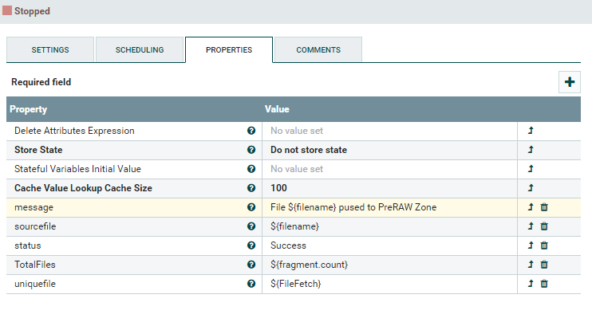Click help icon beside Stateful Variables Initial Value
The width and height of the screenshot is (592, 326).
pyautogui.click(x=251, y=169)
